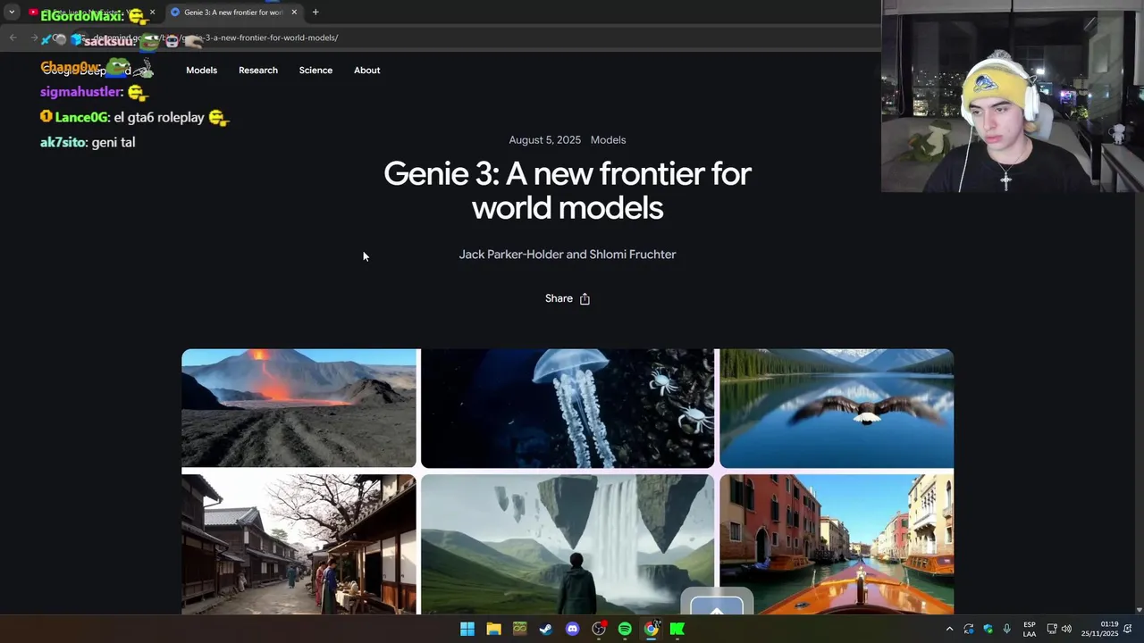Switch to the Genie 3 browser tab
Viewport: 1144px width, 643px height.
[x=232, y=13]
